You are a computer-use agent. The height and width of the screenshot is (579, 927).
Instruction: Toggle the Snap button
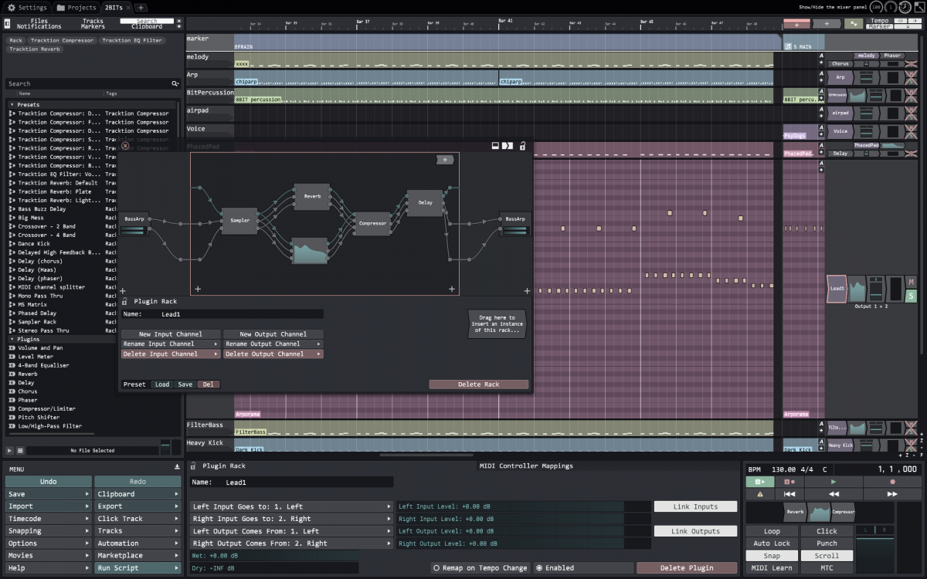[x=772, y=556]
